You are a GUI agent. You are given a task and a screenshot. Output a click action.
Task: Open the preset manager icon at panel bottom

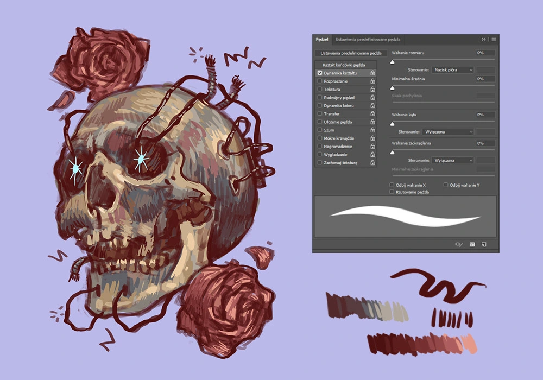tap(472, 245)
